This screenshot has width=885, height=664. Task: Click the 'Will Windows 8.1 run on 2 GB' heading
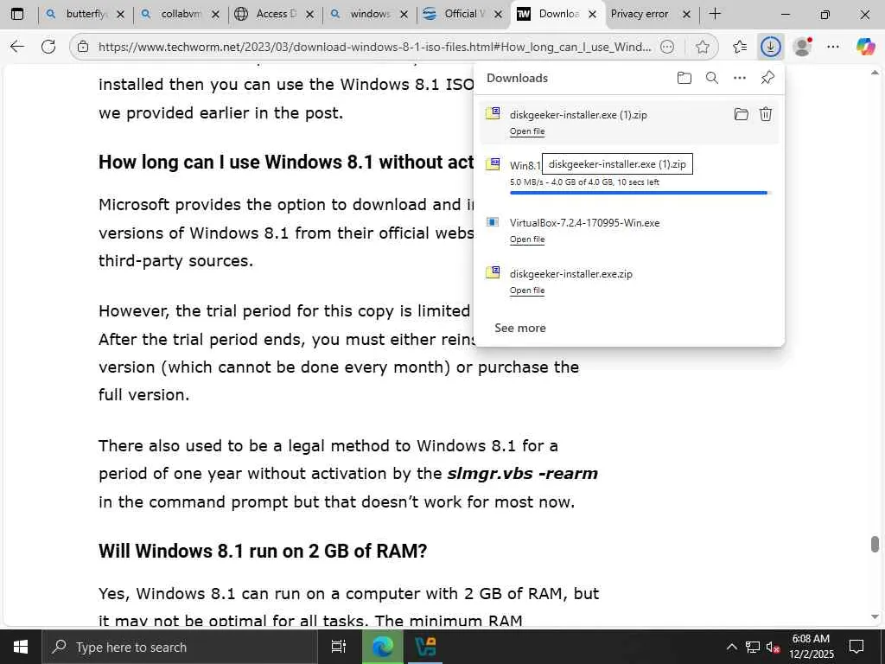click(x=263, y=551)
